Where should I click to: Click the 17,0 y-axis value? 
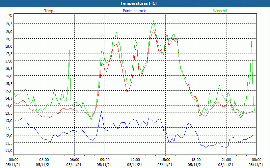(9, 61)
